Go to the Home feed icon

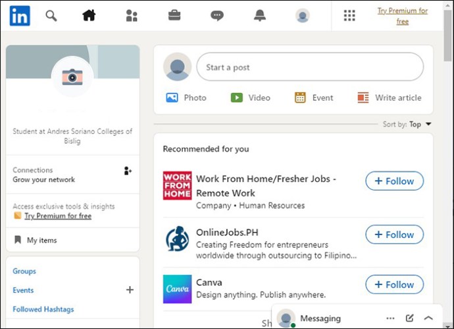(89, 15)
